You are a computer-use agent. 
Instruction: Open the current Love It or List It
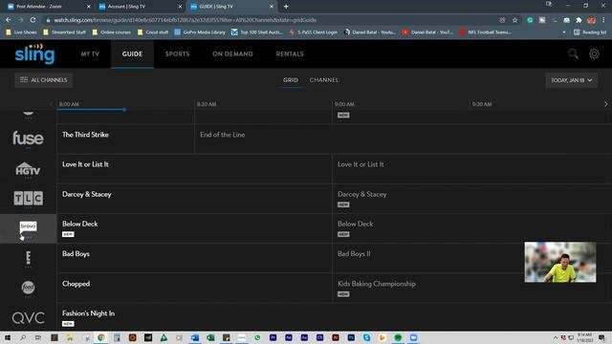[194, 168]
